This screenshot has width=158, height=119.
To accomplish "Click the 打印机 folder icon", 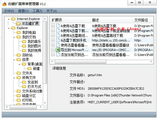I will tap(19, 100).
